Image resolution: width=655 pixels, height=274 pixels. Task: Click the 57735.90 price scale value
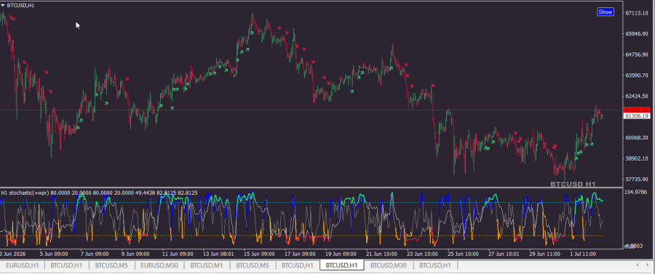[x=637, y=180]
